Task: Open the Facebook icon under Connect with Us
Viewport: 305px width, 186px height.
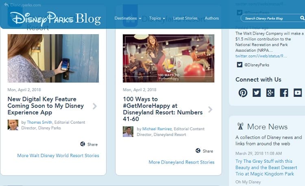Action: [x=284, y=93]
